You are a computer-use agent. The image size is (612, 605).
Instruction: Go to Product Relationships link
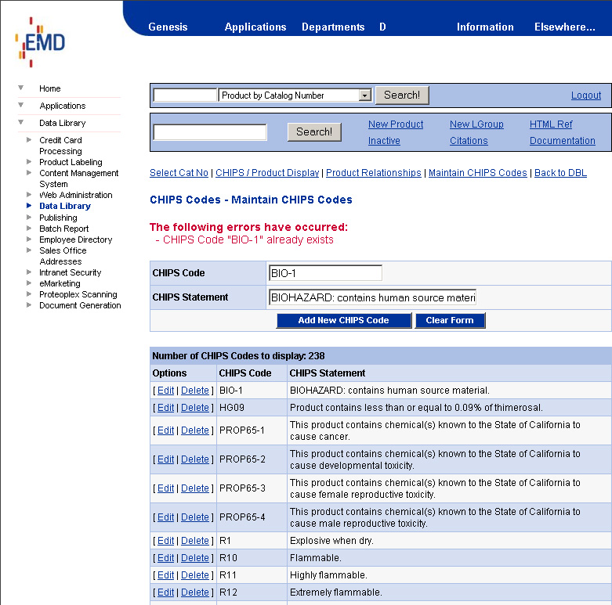click(373, 173)
